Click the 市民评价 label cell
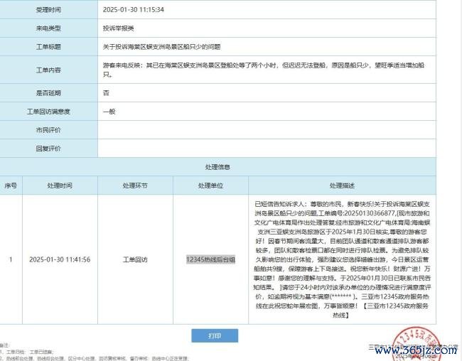This screenshot has width=462, height=361. 48,130
